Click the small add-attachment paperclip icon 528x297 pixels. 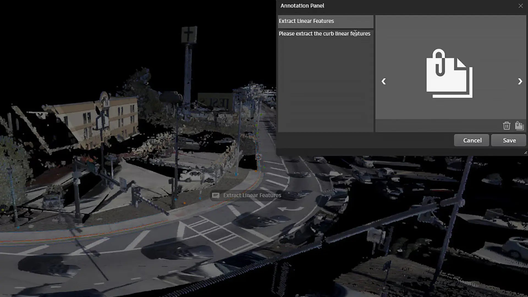point(519,126)
